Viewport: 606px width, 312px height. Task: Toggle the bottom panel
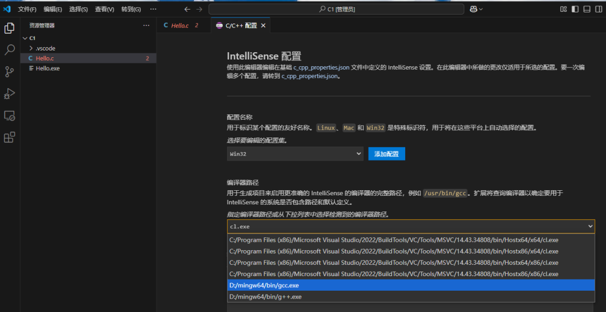[x=587, y=10]
